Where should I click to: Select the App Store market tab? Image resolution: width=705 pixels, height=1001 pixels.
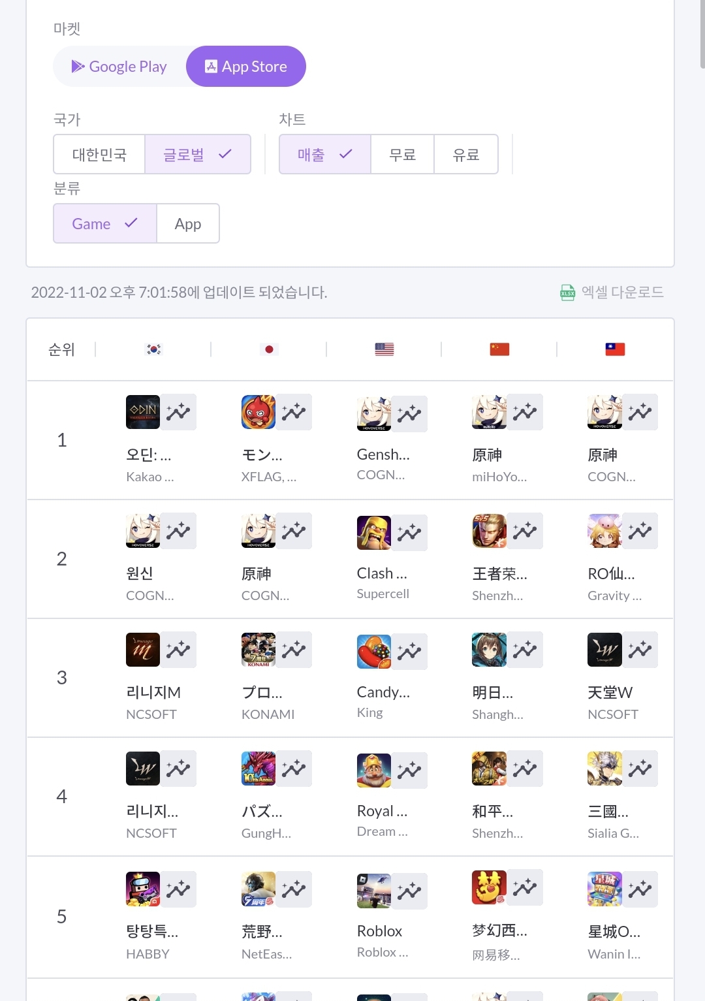coord(246,67)
